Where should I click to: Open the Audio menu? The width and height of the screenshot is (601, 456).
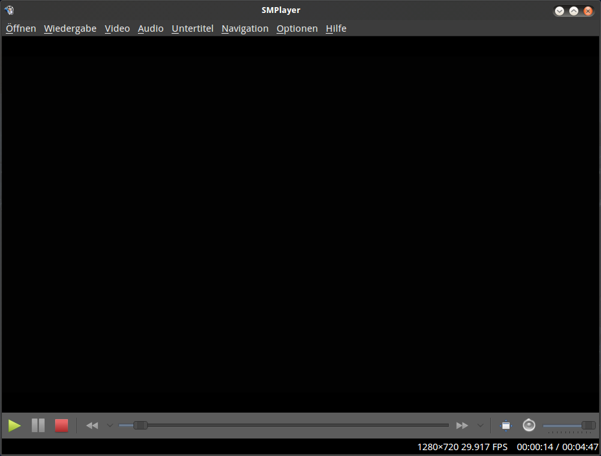point(151,28)
